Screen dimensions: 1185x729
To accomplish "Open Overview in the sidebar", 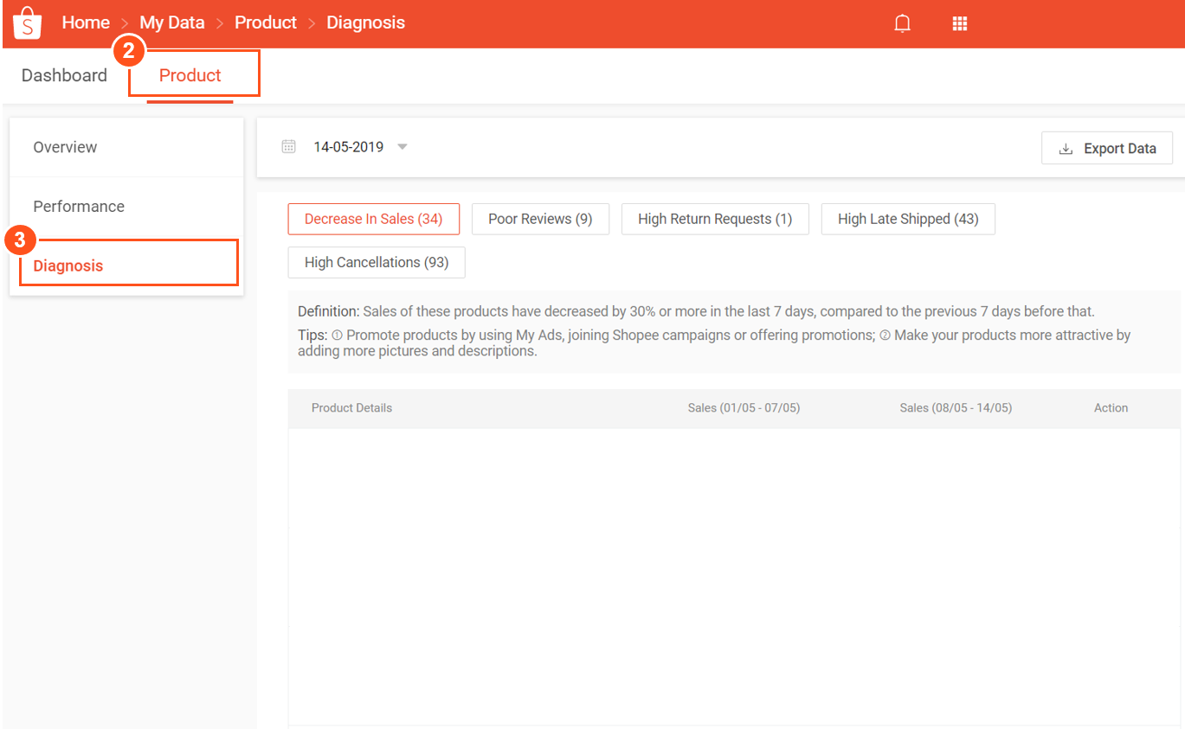I will pyautogui.click(x=65, y=147).
